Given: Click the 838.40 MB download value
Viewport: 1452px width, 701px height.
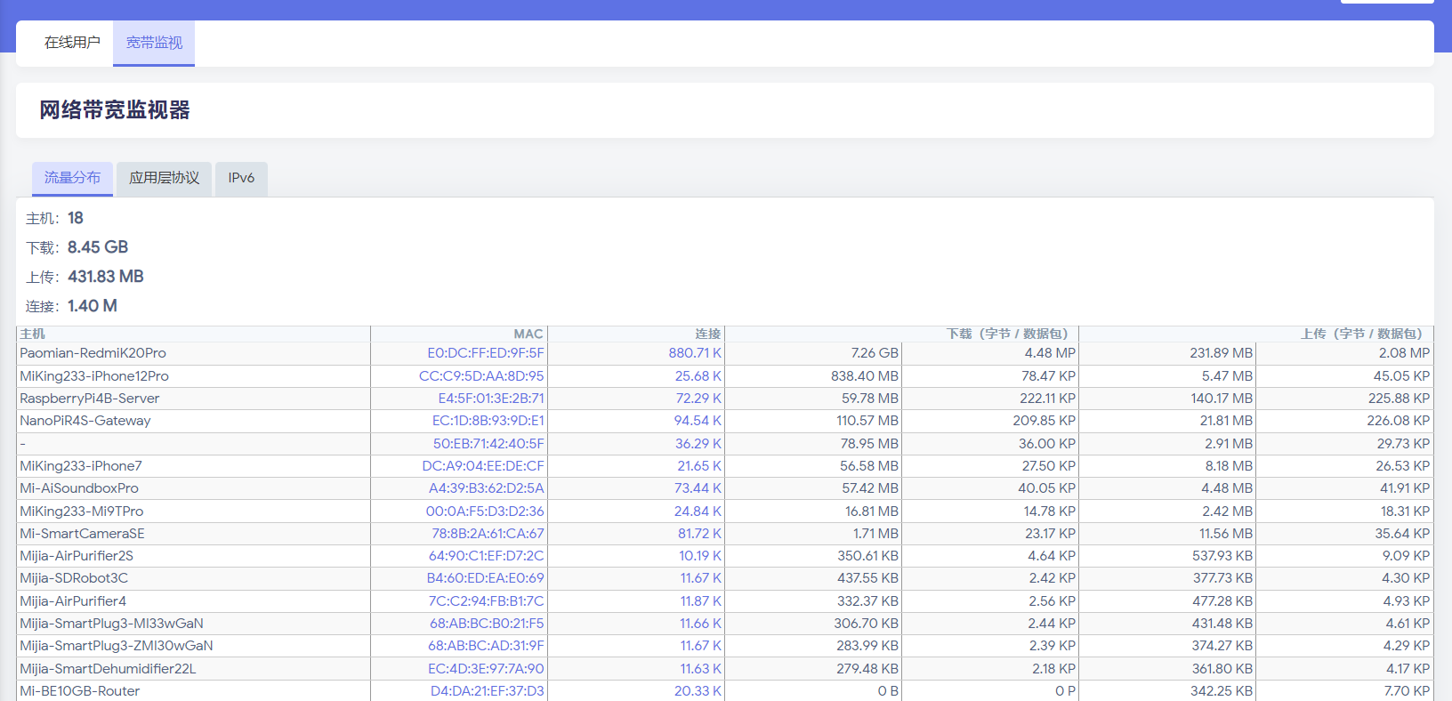Looking at the screenshot, I should 865,376.
